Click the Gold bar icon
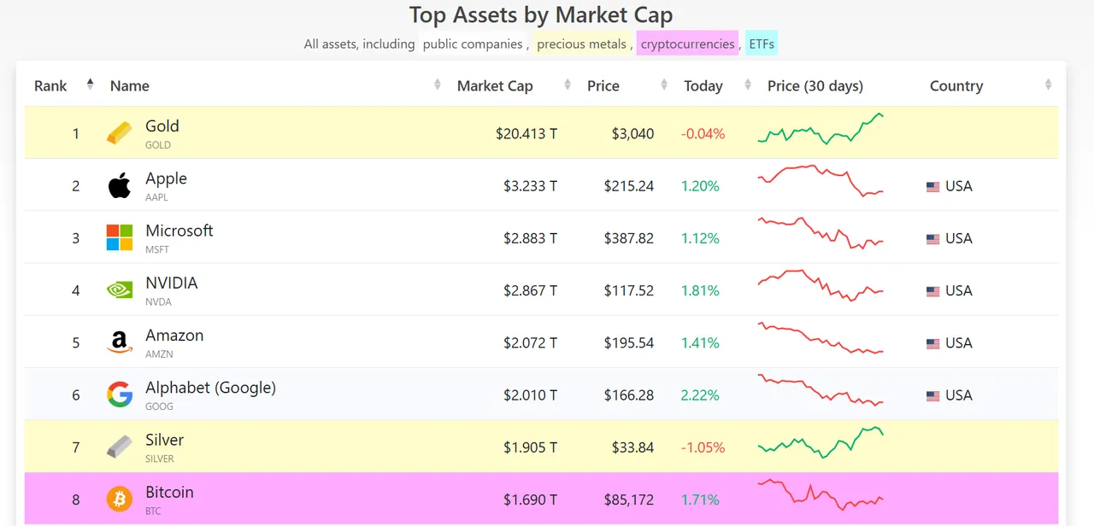This screenshot has height=526, width=1094. click(x=120, y=133)
